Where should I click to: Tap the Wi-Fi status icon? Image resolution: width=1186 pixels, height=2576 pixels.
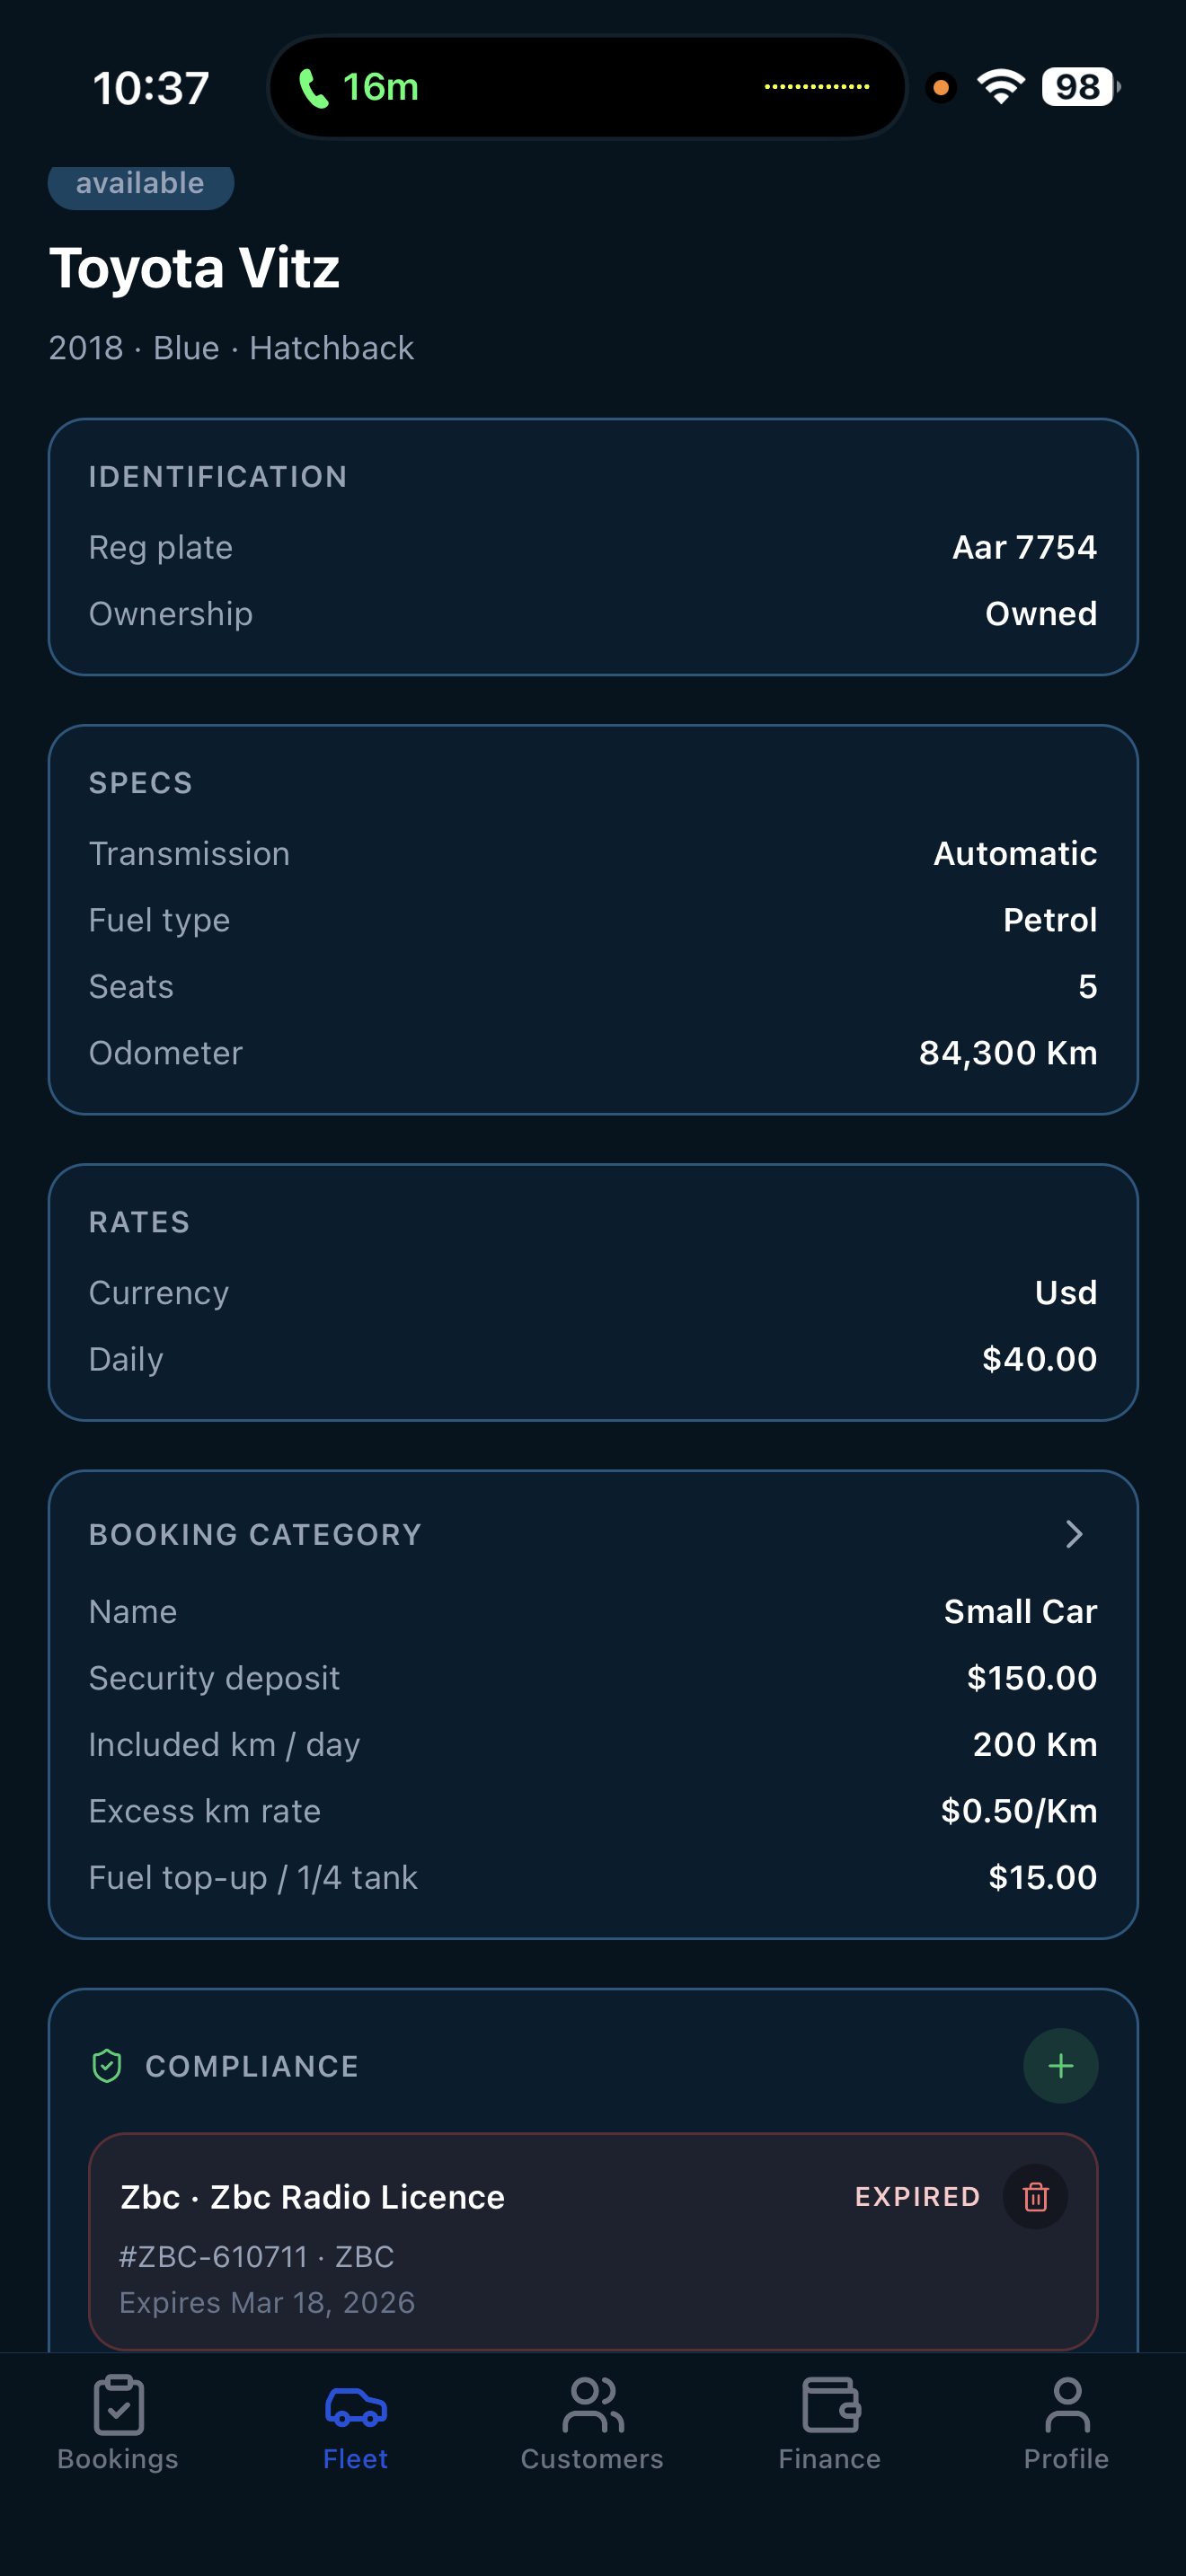tap(1001, 88)
